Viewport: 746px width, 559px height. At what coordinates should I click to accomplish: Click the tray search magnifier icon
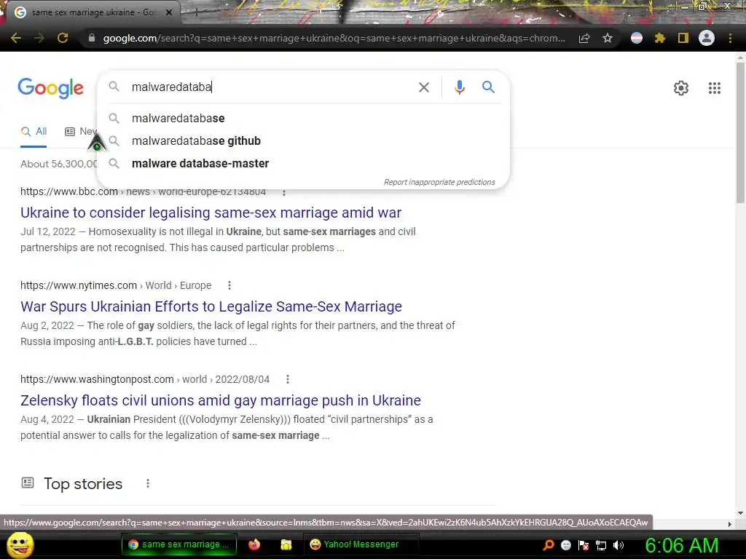(548, 545)
